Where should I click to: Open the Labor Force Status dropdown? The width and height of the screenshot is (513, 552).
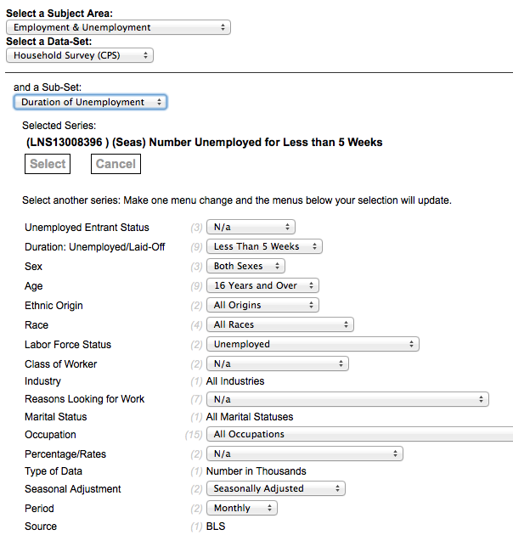click(x=313, y=344)
